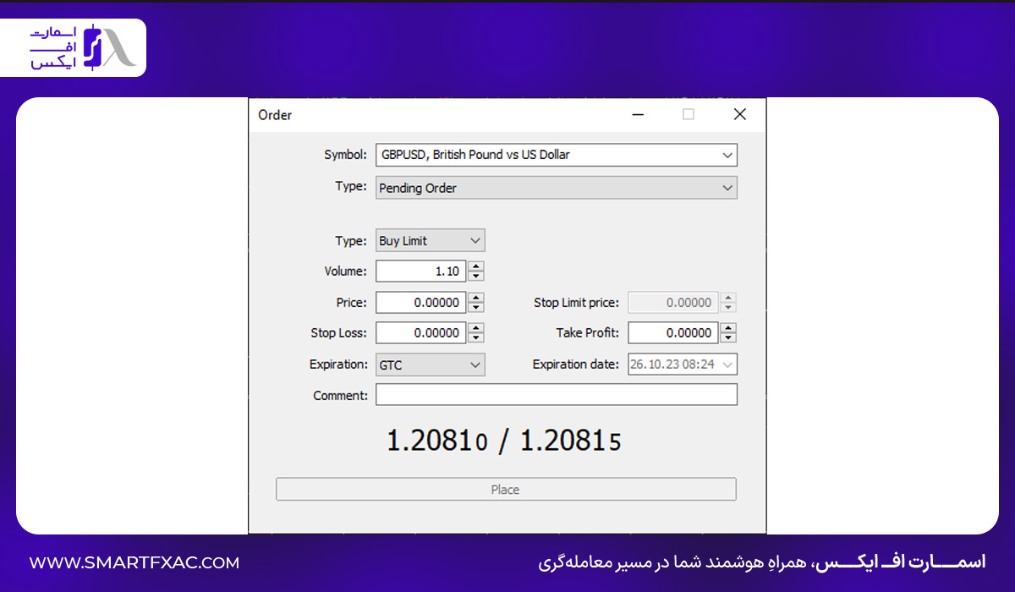Screen dimensions: 1015x592
Task: Increase Take Profit with up arrow
Action: point(728,328)
